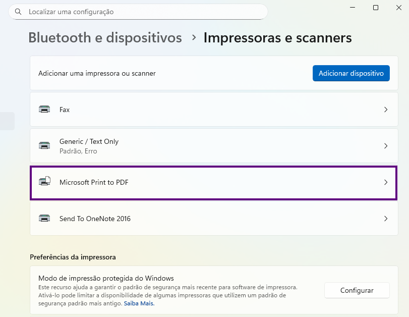Image resolution: width=409 pixels, height=317 pixels.
Task: Minimize the Settings window
Action: click(353, 8)
